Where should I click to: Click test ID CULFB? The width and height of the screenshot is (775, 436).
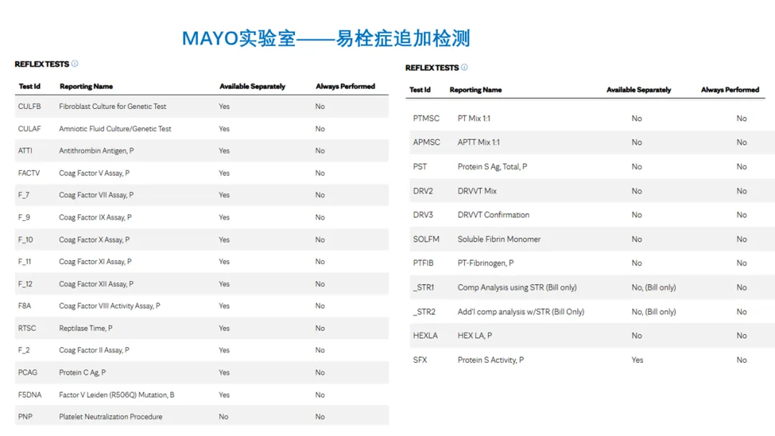[x=29, y=106]
